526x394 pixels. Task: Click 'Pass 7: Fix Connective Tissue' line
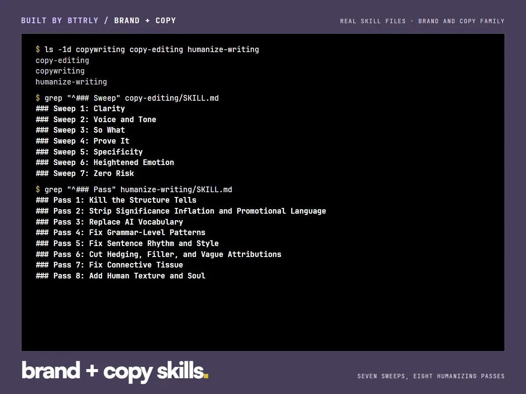(x=109, y=265)
